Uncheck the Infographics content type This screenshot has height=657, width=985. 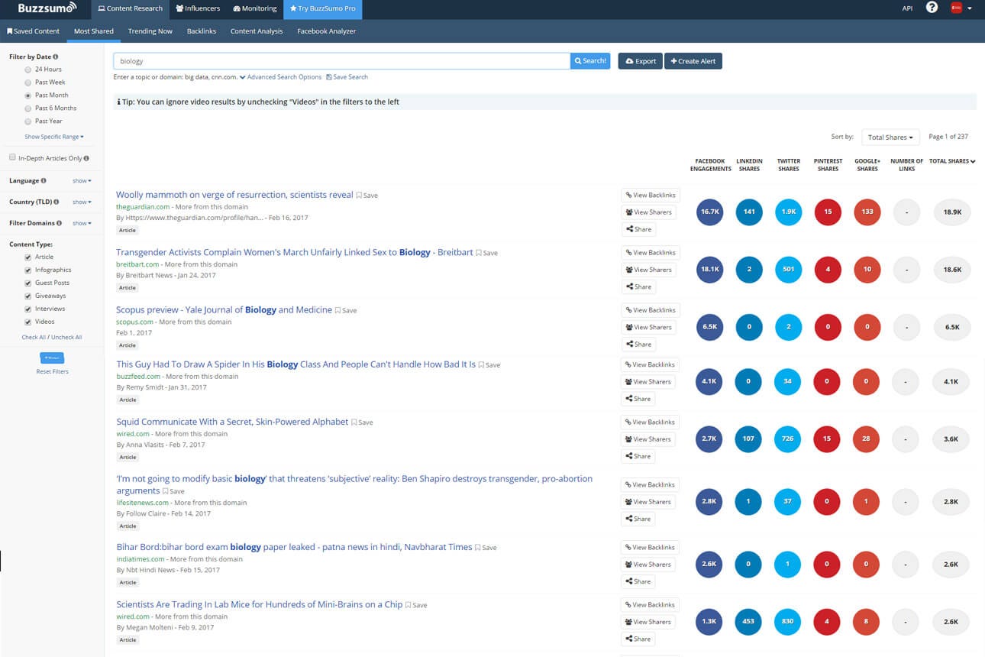(x=28, y=270)
